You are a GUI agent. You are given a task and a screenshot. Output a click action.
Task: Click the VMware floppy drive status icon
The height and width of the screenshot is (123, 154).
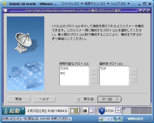pos(110,119)
